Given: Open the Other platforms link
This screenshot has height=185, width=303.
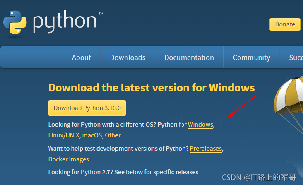Looking at the screenshot, I should [x=113, y=135].
